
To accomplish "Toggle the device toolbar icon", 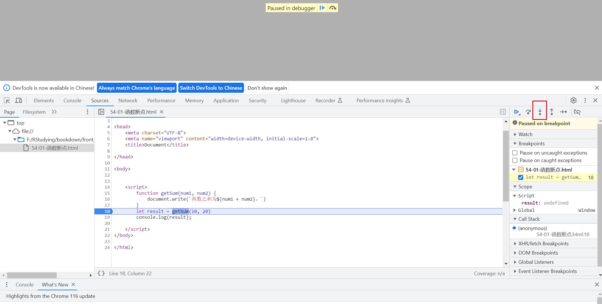I will (18, 100).
